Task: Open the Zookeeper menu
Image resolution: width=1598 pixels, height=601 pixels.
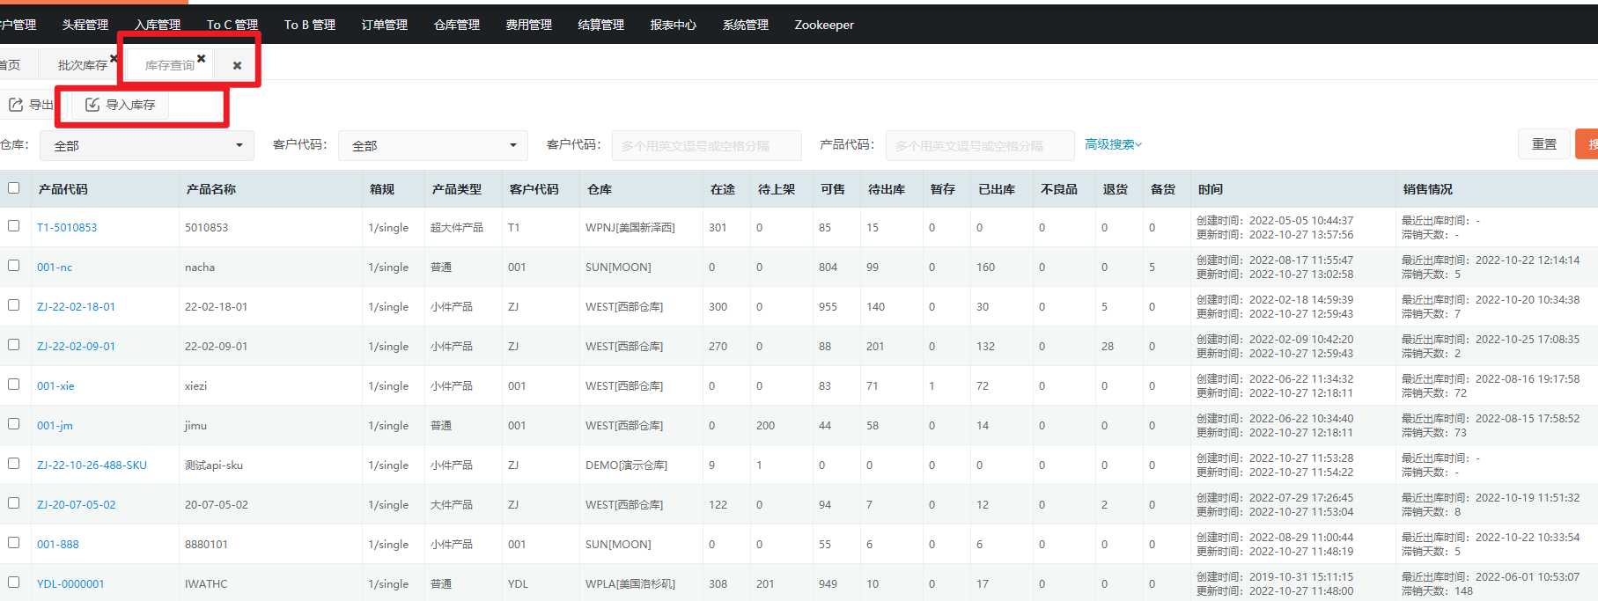Action: coord(824,25)
